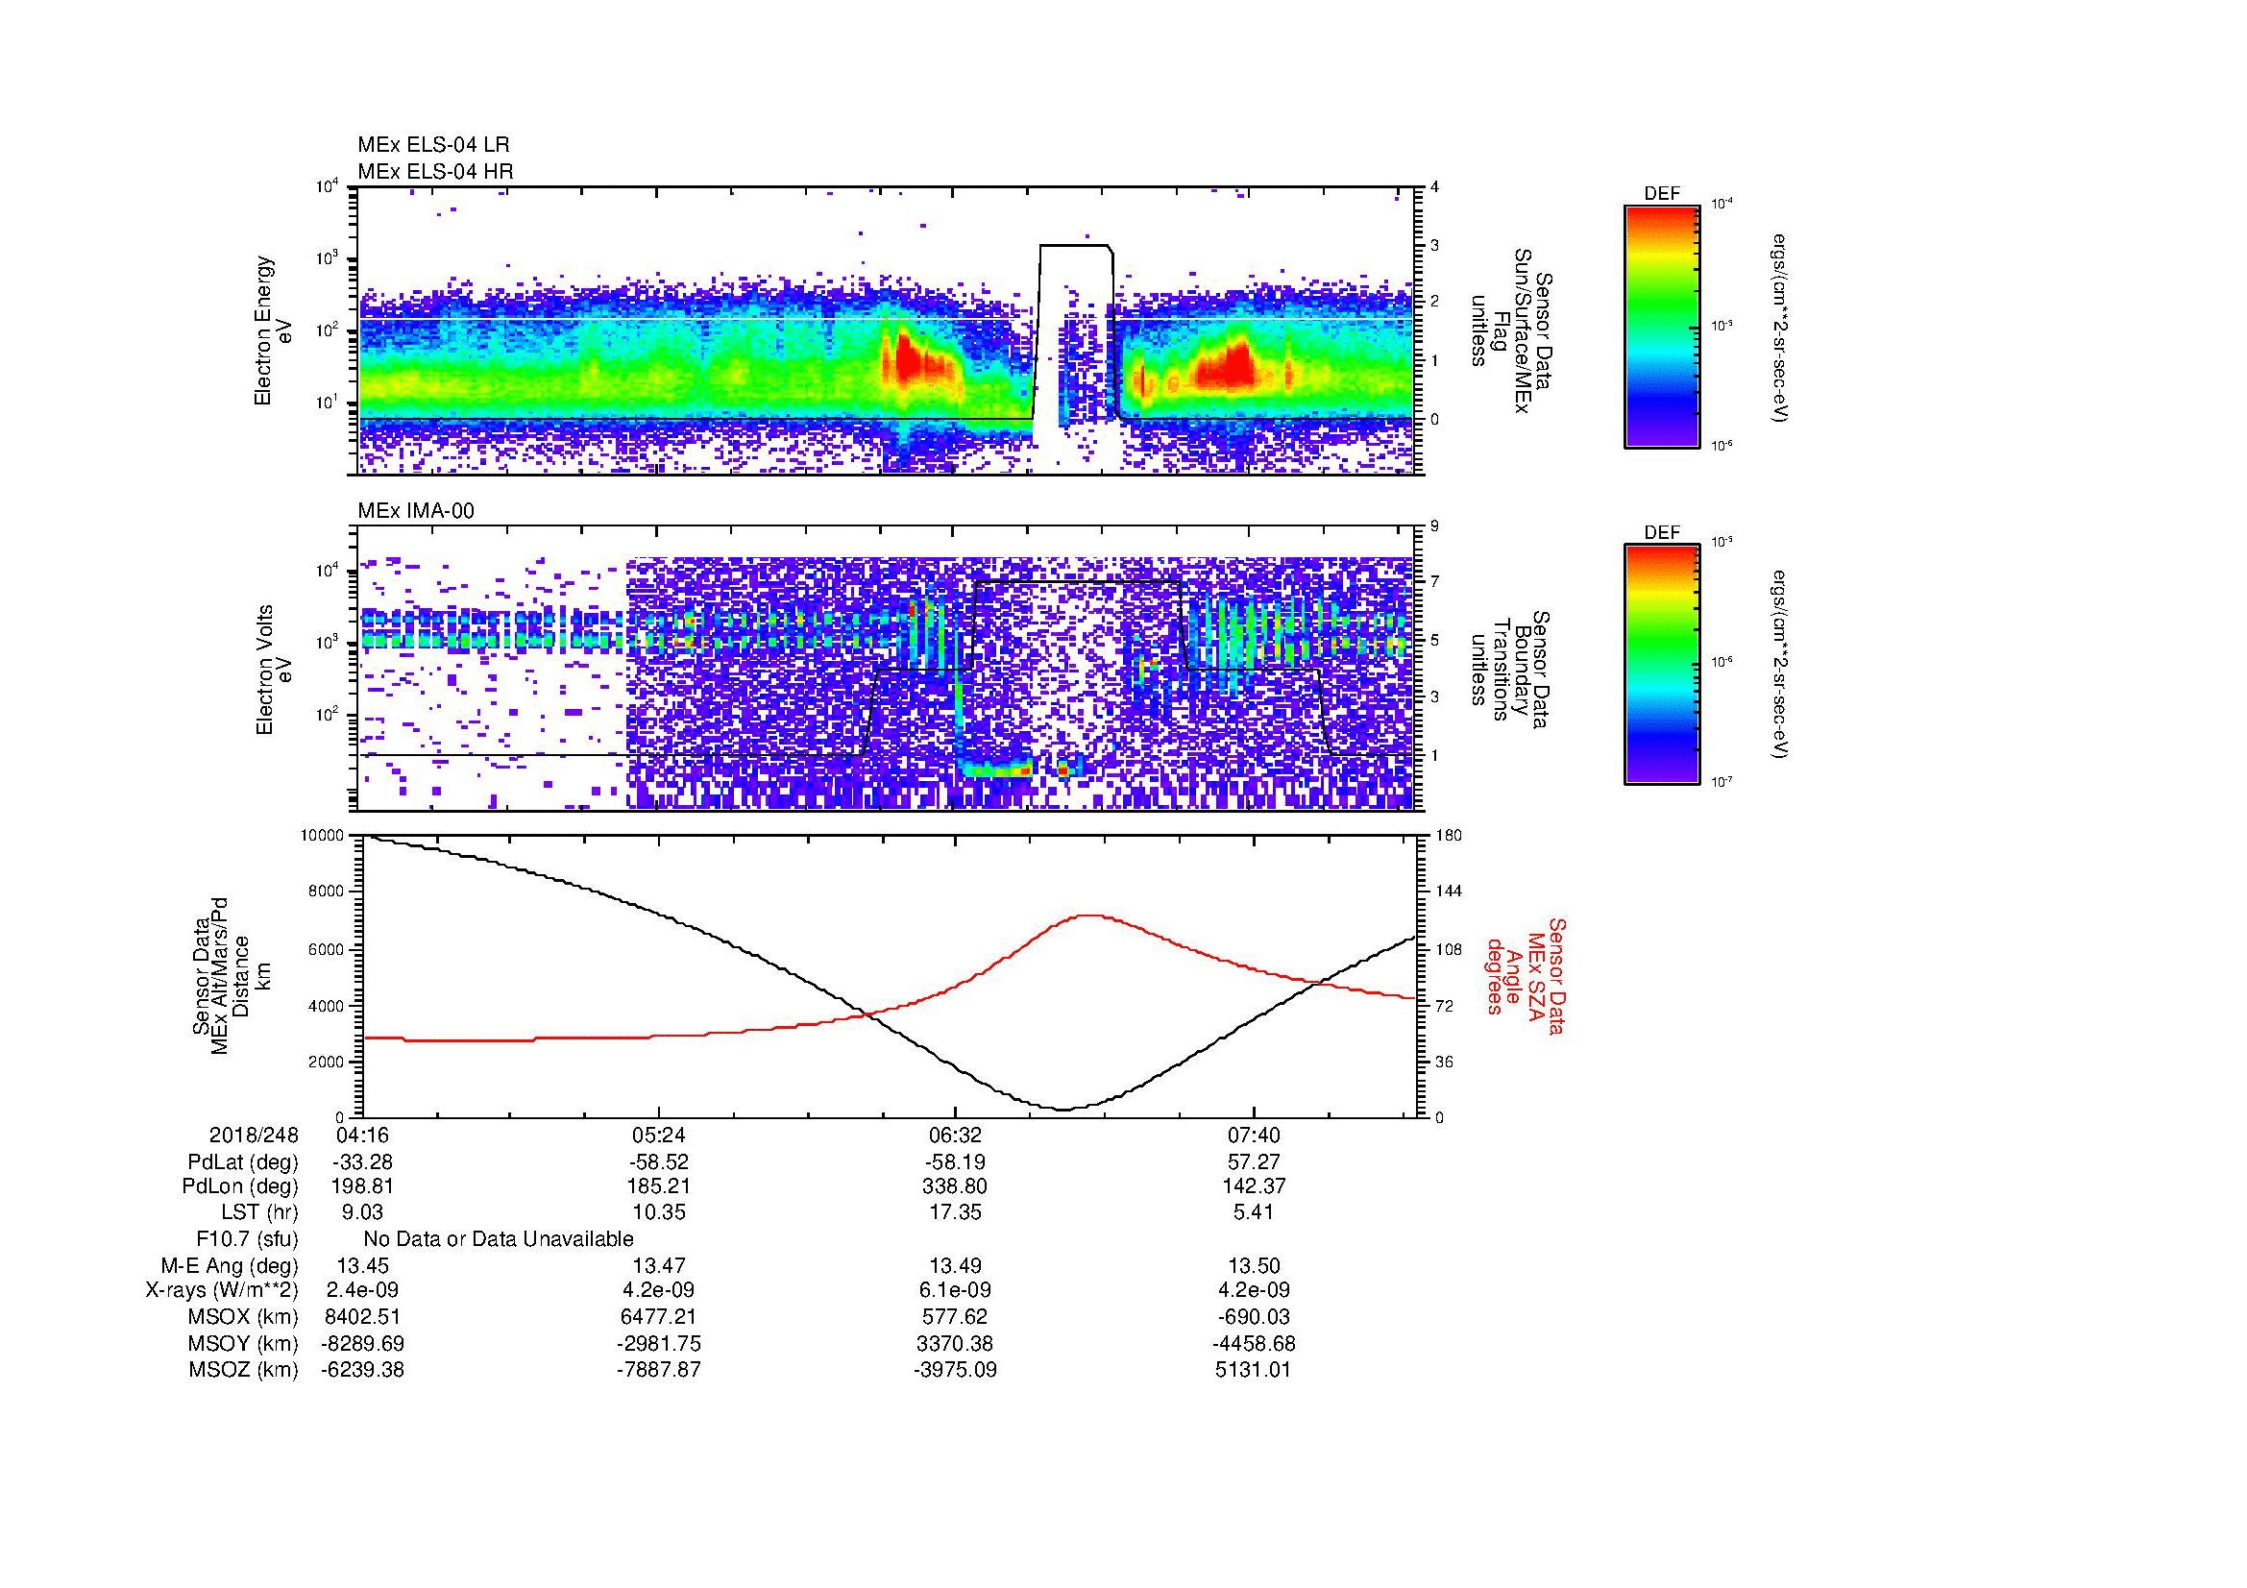Click the top DEF color bar

pos(1662,326)
